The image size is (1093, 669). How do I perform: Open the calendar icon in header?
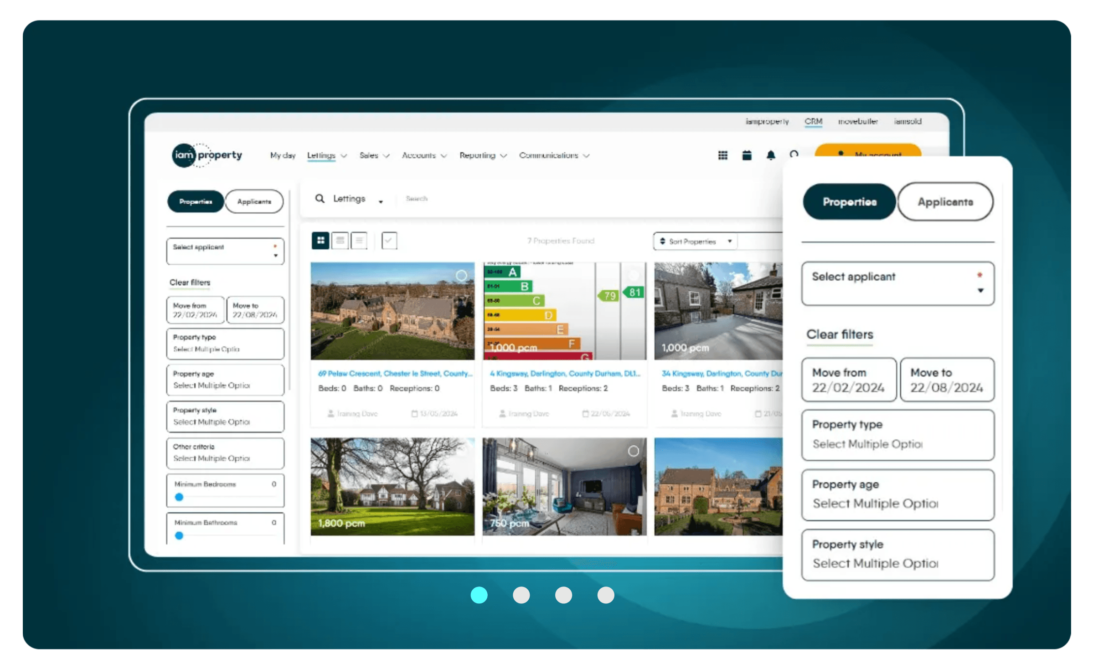coord(747,155)
